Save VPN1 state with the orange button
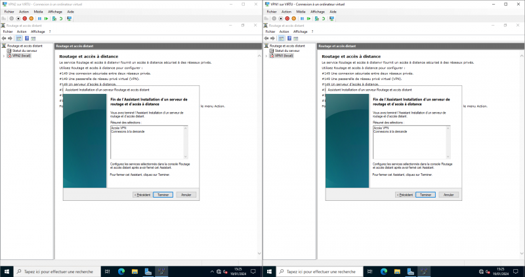The width and height of the screenshot is (525, 277). [293, 19]
